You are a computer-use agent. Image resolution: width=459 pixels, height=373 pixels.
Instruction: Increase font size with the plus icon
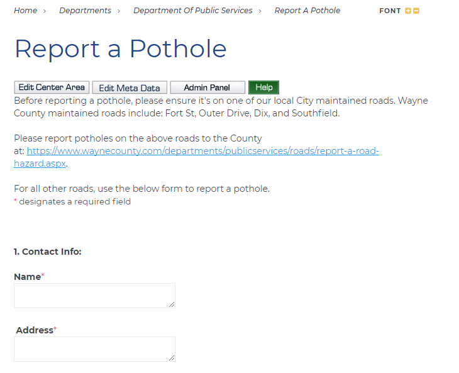pos(408,11)
